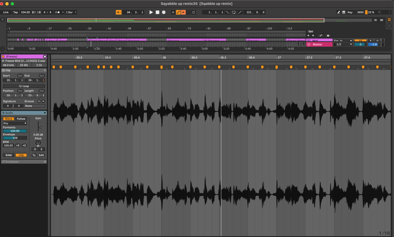Toggle the HiQ button off
394x237 pixels.
pyautogui.click(x=21, y=155)
